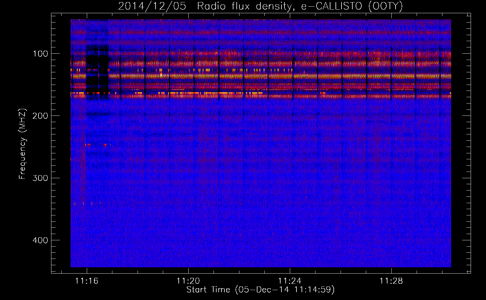The height and width of the screenshot is (300, 486).
Task: Click the 'Frequency (MHZ)' axis label
Action: (23, 144)
